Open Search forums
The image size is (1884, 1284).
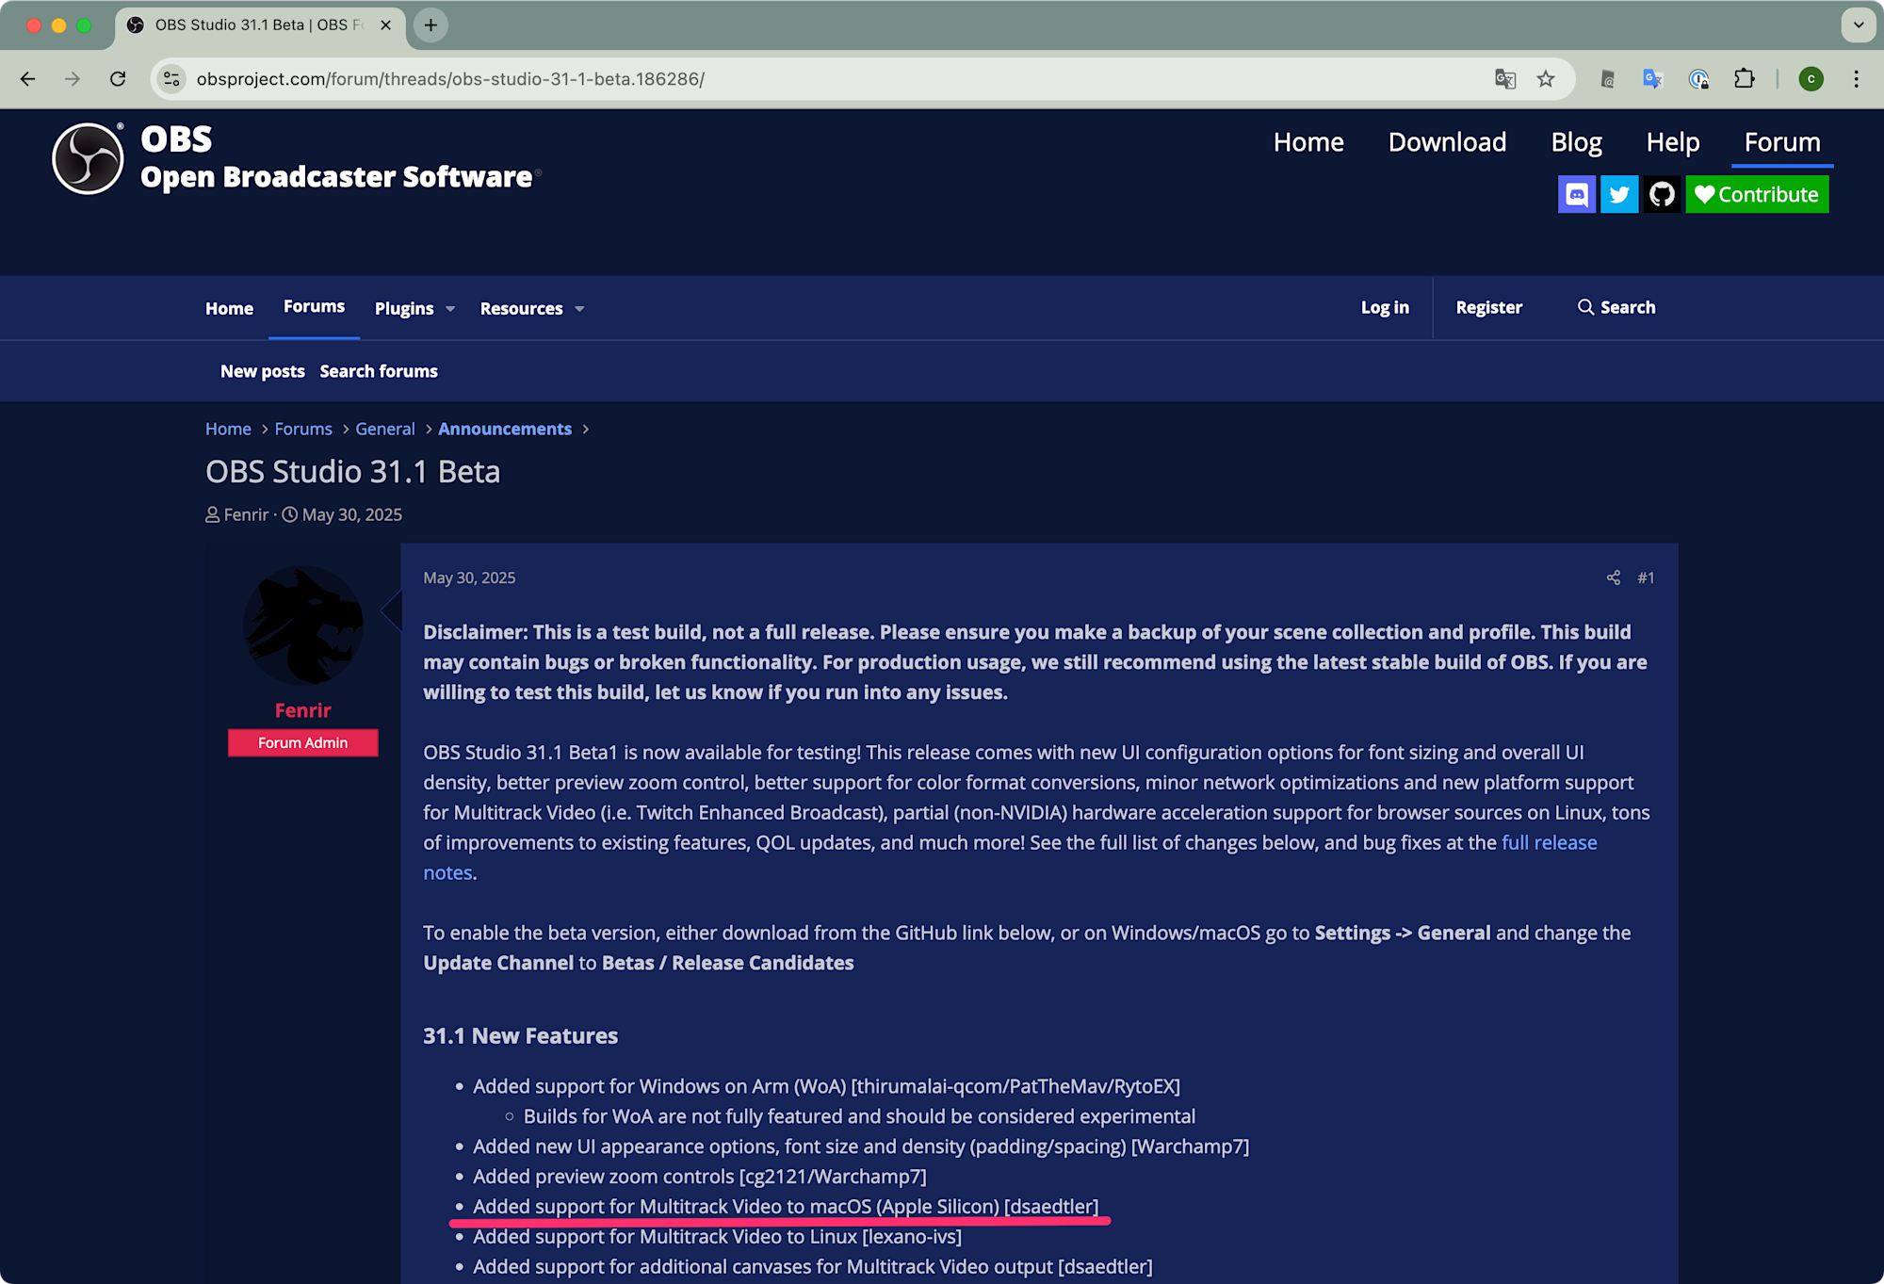pyautogui.click(x=379, y=371)
